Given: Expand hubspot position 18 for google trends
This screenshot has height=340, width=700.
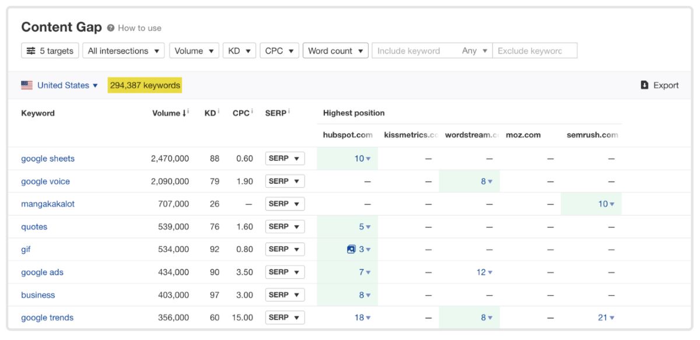Looking at the screenshot, I should 362,318.
